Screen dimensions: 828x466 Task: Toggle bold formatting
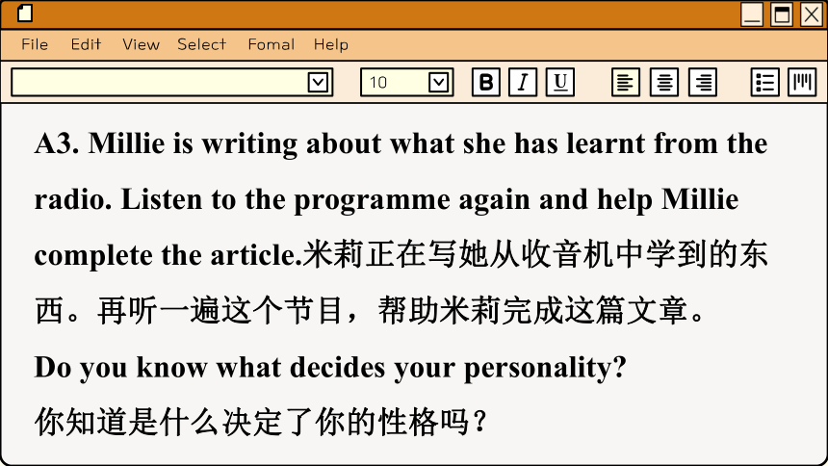486,82
